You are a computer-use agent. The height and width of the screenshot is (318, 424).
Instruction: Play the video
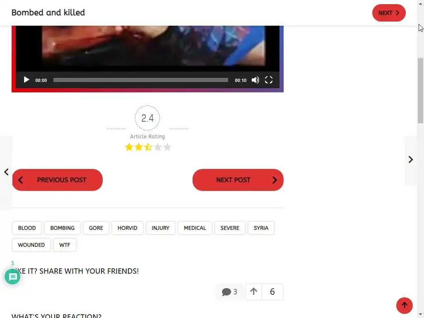(x=26, y=80)
